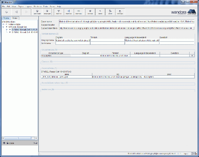Click the English Display name variant field
199x157 pixels.
point(73,40)
